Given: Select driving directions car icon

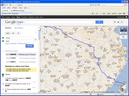Looking at the screenshot, I should (x=8, y=33).
